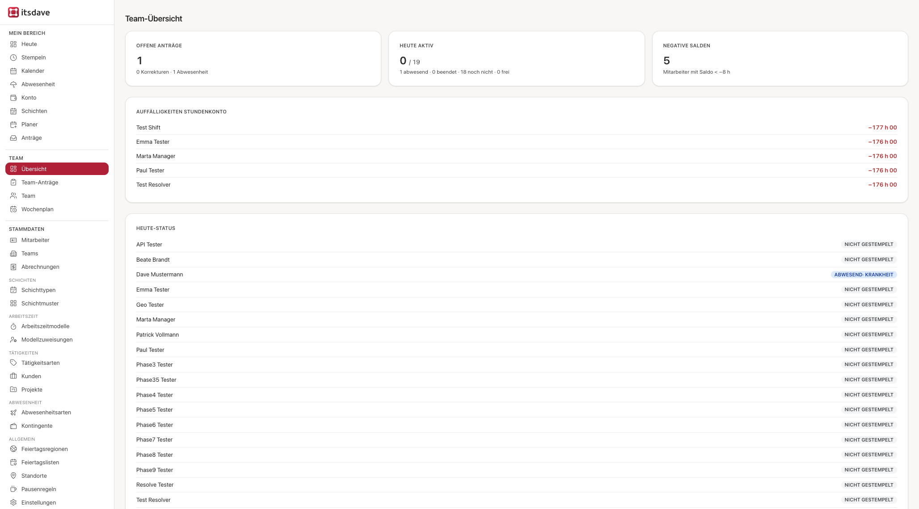Click the Projekte folder icon
The height and width of the screenshot is (509, 919).
[13, 390]
